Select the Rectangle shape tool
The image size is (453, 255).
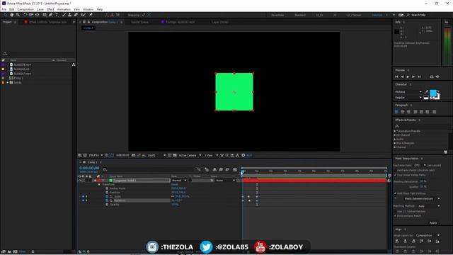click(44, 15)
